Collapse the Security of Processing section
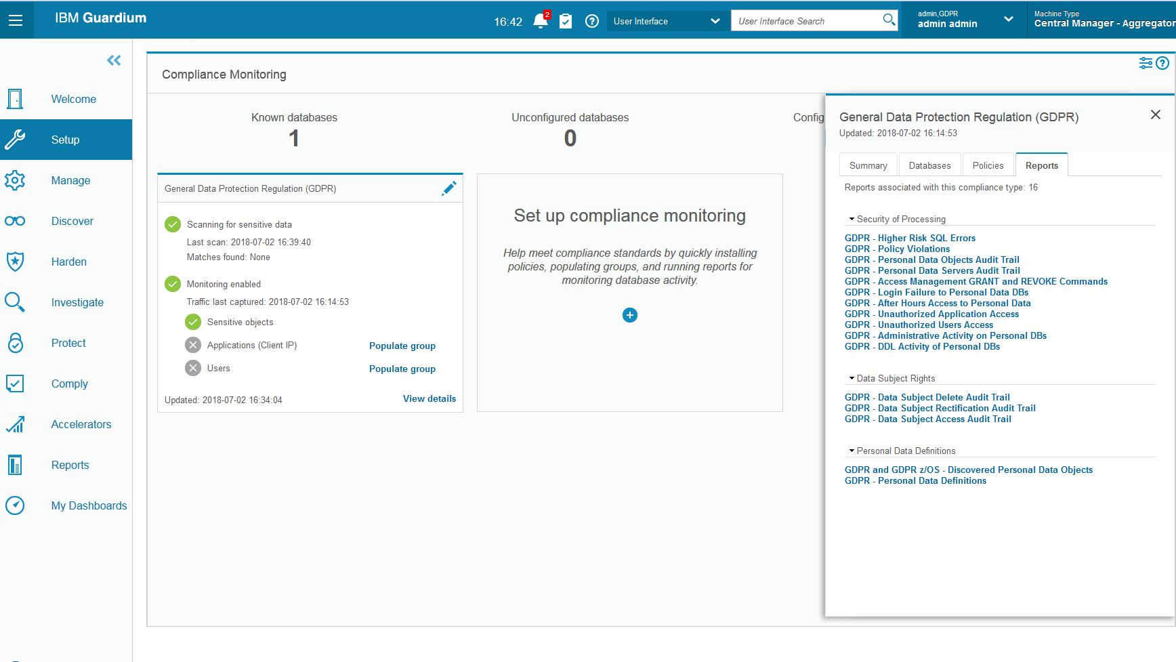 point(852,218)
